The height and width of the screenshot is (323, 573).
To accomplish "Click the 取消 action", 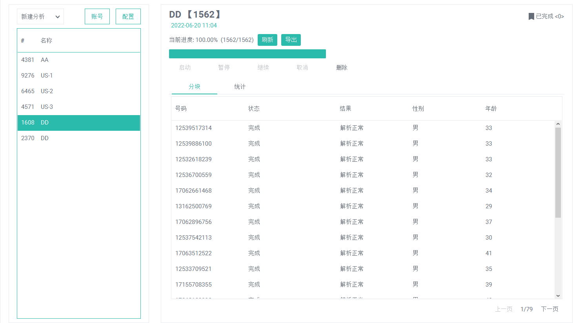I will click(302, 67).
